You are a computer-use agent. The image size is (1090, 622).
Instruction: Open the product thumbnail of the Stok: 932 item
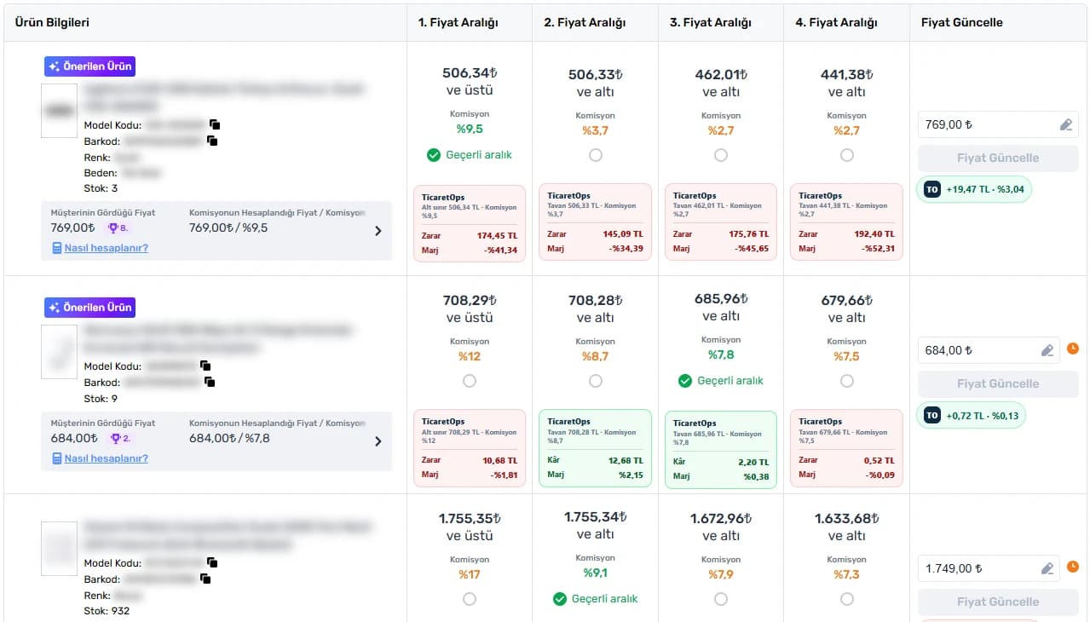(x=60, y=549)
